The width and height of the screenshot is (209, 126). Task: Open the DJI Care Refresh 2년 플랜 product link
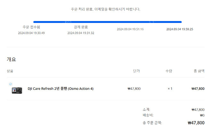click(x=60, y=88)
